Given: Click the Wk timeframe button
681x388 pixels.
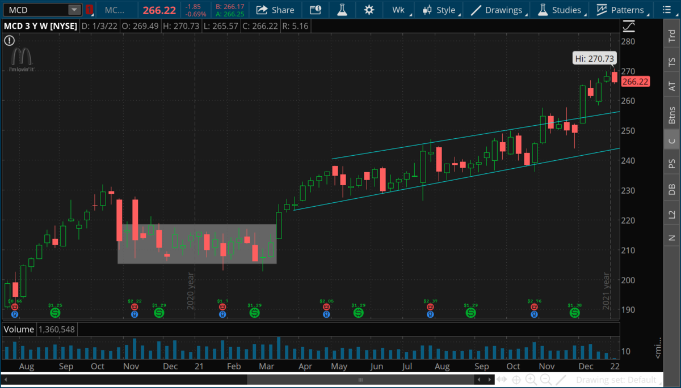Looking at the screenshot, I should (x=398, y=10).
